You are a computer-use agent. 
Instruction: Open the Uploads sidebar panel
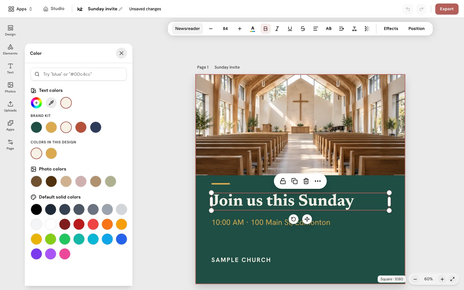click(10, 106)
